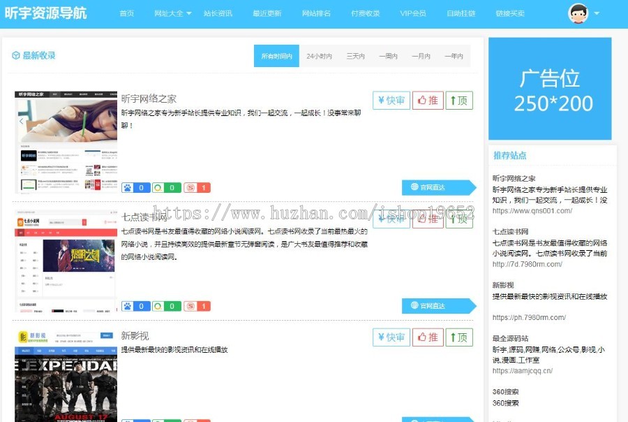Select the 三天内 filter tab
The image size is (628, 422).
pos(356,56)
